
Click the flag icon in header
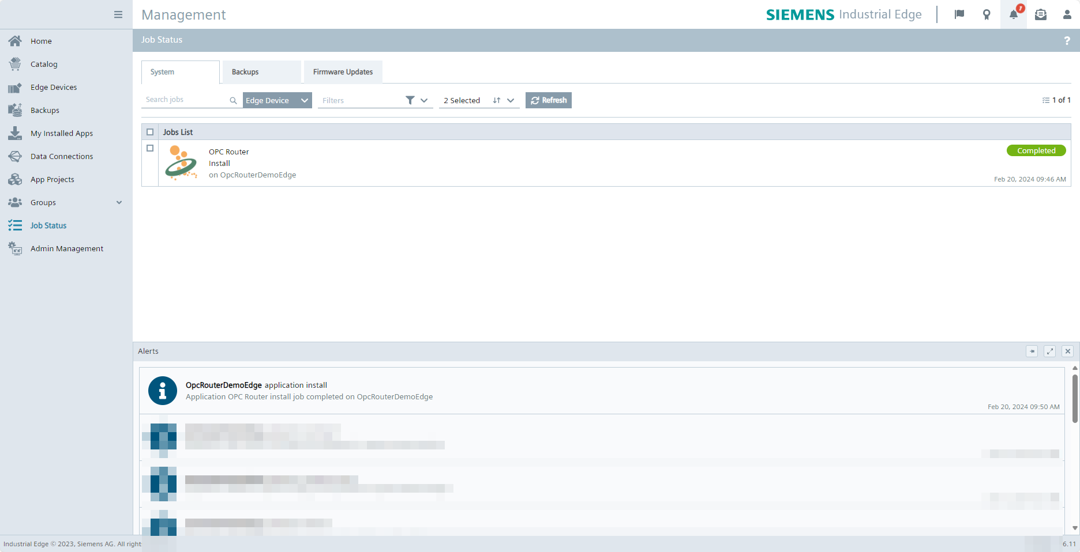959,14
